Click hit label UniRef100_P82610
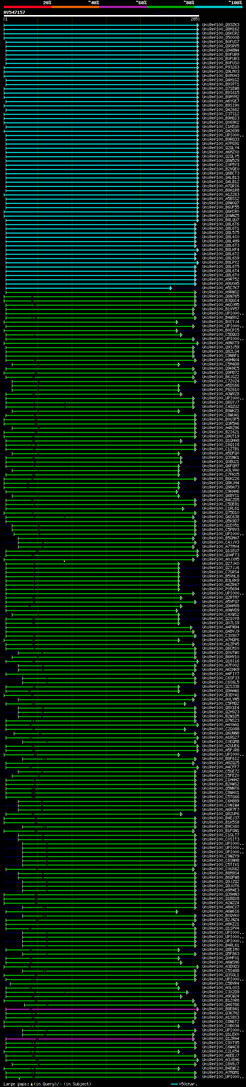Screen dimensions: 246x1087 click(x=221, y=389)
